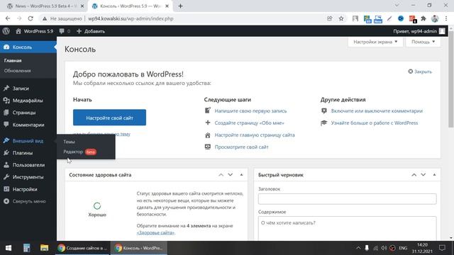Open the Внешний вид menu item

coord(28,141)
